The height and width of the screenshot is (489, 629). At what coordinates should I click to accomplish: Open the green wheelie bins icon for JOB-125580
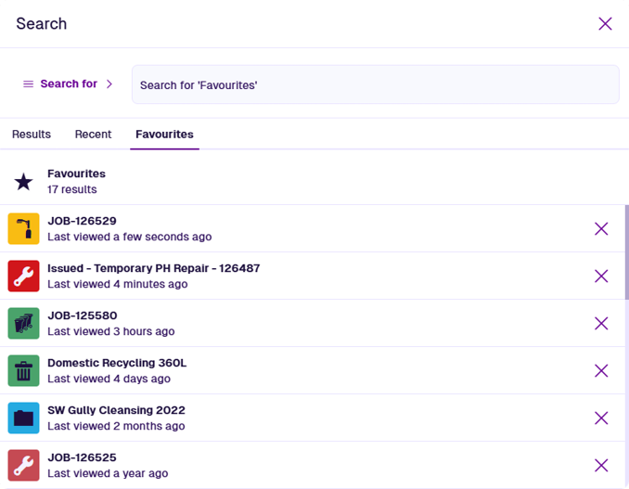click(24, 323)
